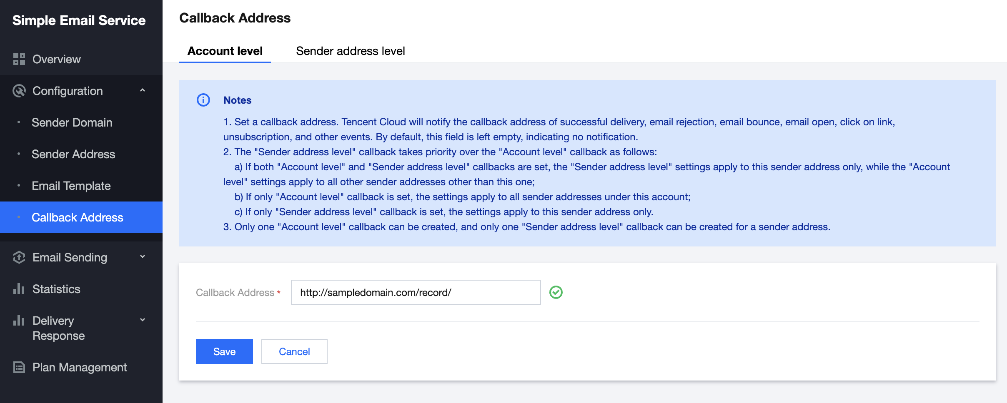Switch to Sender address level tab
The width and height of the screenshot is (1007, 403).
pyautogui.click(x=350, y=51)
